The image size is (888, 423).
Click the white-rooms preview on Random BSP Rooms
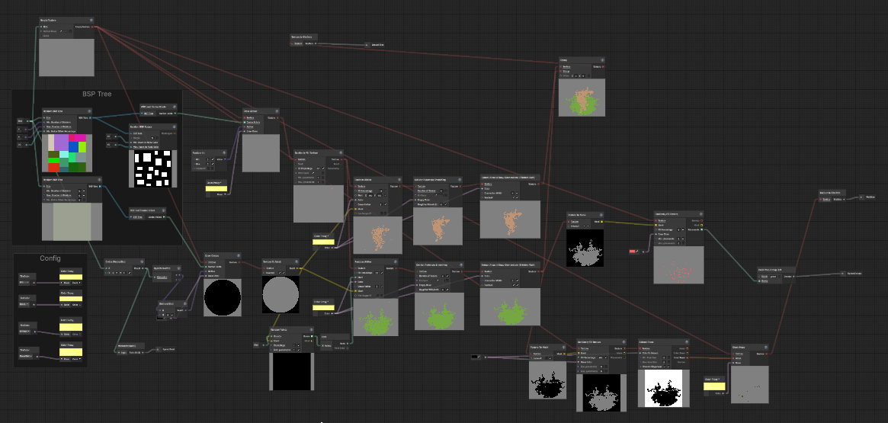tap(154, 168)
